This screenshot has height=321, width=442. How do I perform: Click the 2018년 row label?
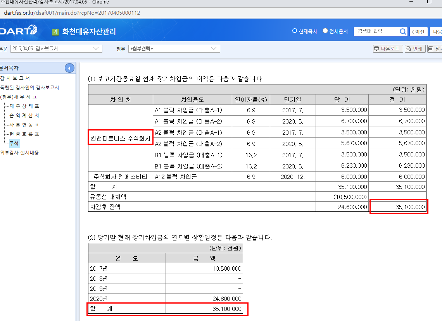(x=98, y=279)
